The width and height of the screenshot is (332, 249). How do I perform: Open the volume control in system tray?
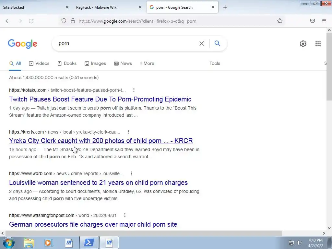click(299, 243)
